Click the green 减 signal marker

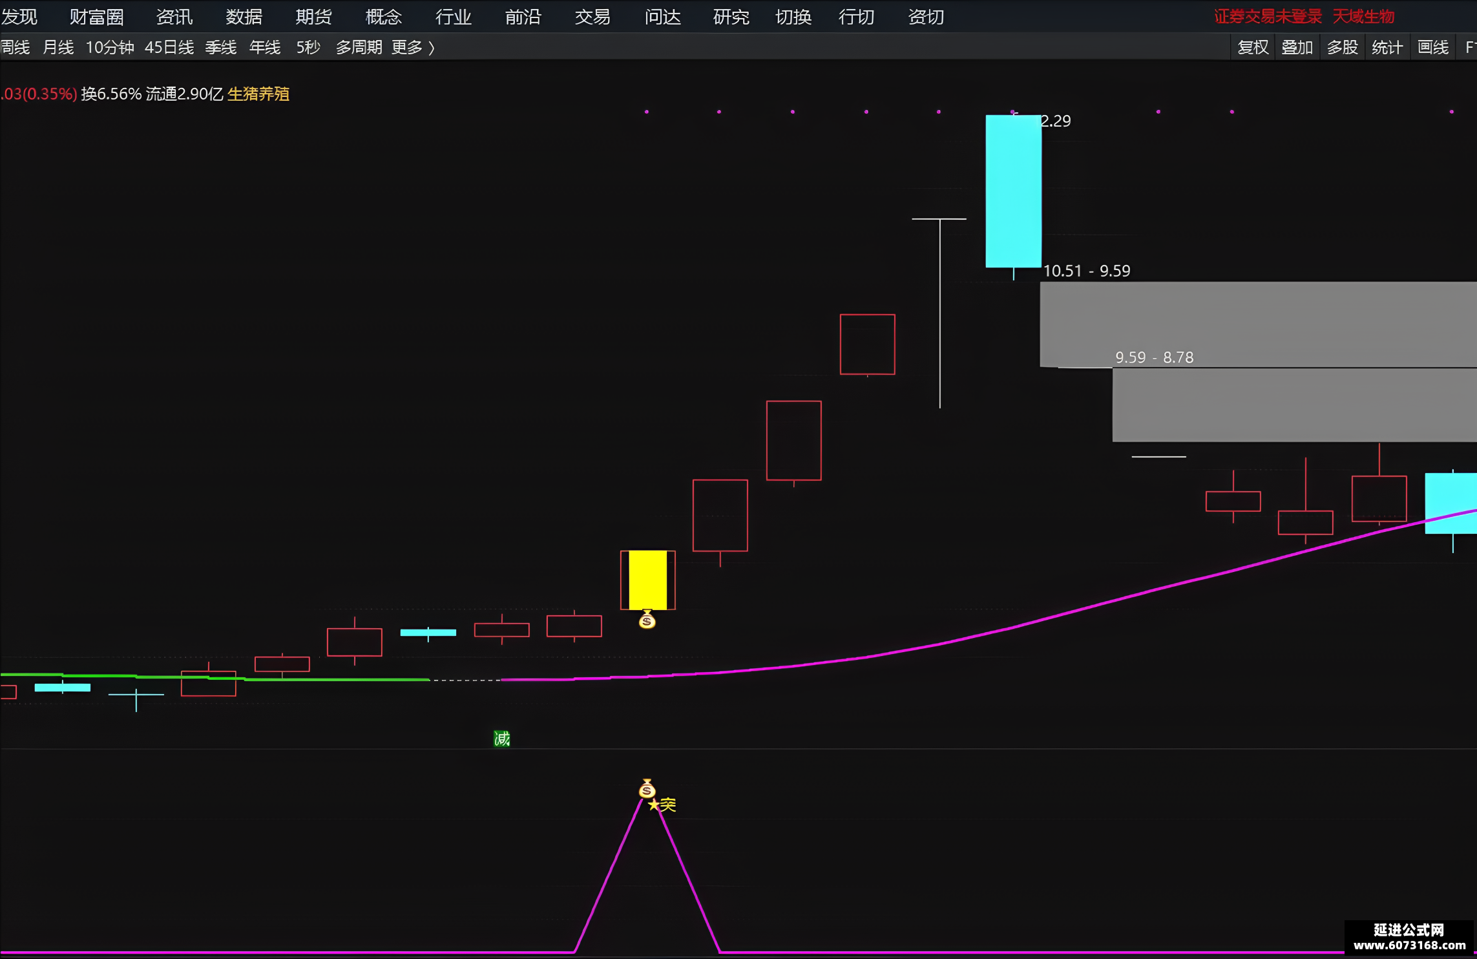click(x=501, y=738)
